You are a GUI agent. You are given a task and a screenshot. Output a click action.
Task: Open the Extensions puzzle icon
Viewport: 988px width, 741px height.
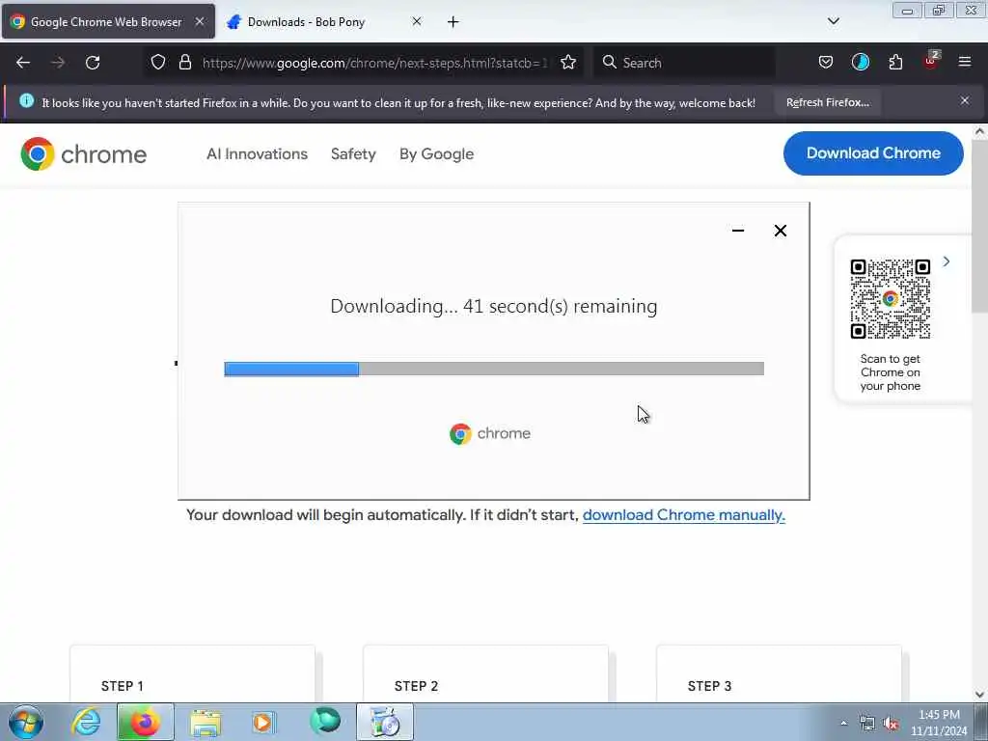895,63
